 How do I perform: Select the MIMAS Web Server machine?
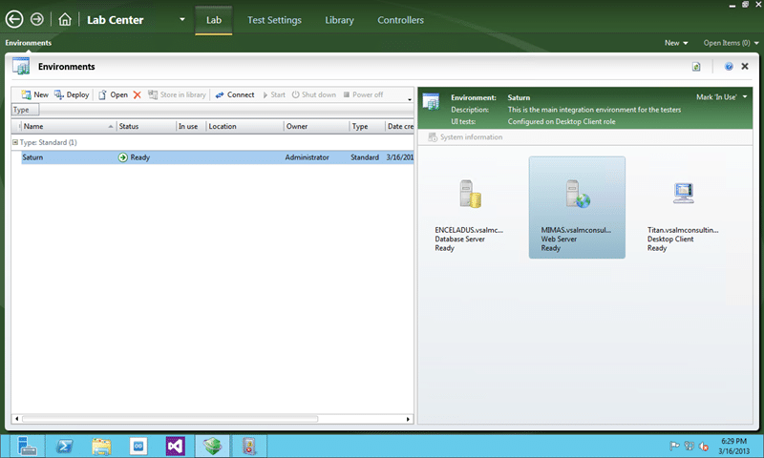click(x=577, y=207)
